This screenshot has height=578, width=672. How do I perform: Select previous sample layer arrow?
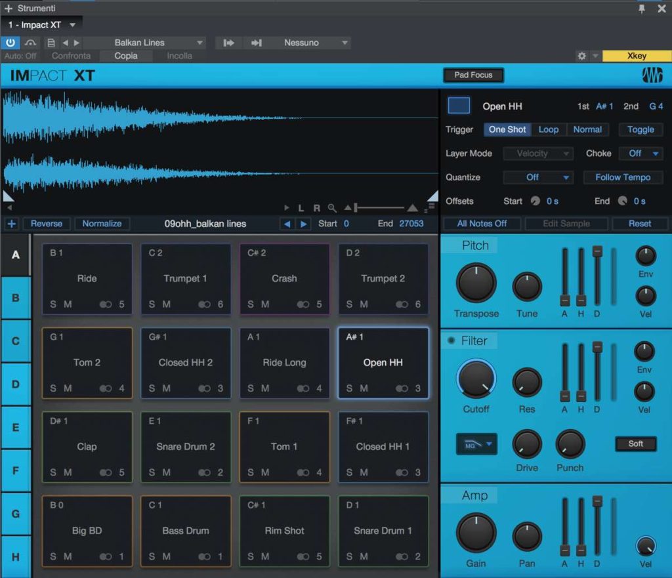tap(287, 224)
